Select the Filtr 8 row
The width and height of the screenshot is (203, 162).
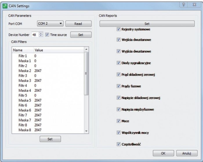[x=48, y=125]
